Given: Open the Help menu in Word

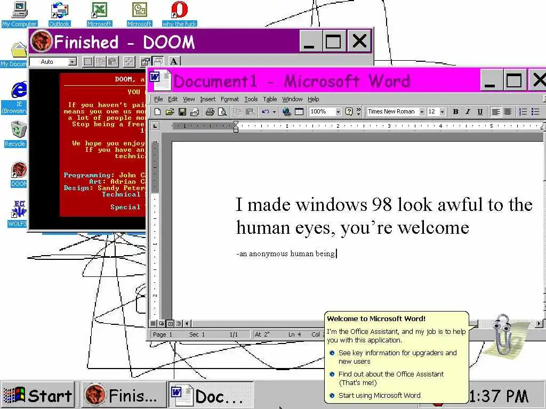Looking at the screenshot, I should (x=313, y=99).
